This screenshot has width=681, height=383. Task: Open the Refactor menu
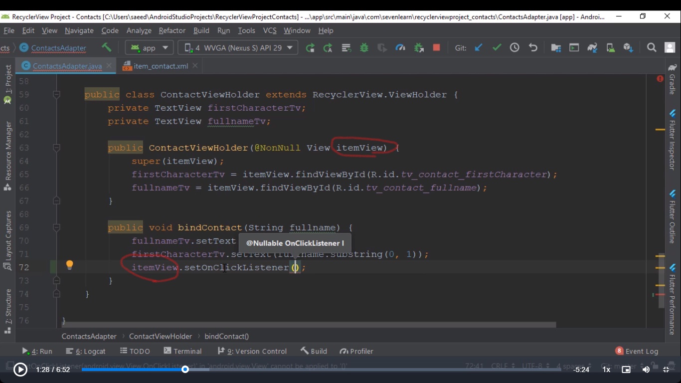coord(172,30)
